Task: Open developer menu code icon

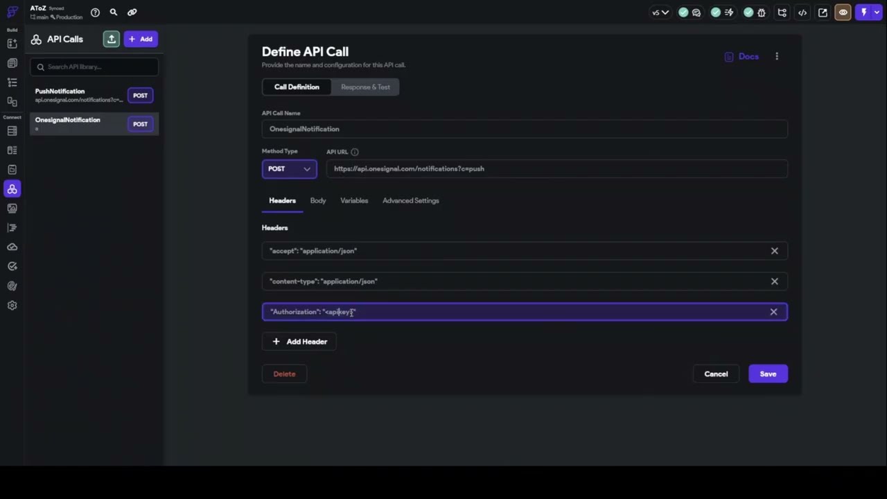Action: pyautogui.click(x=802, y=12)
